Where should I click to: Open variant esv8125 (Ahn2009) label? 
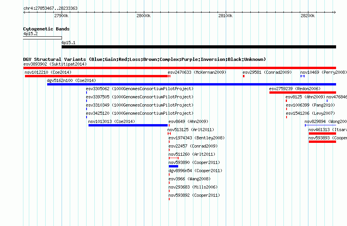coord(305,97)
